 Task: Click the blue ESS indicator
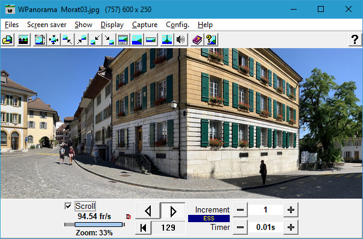click(209, 219)
